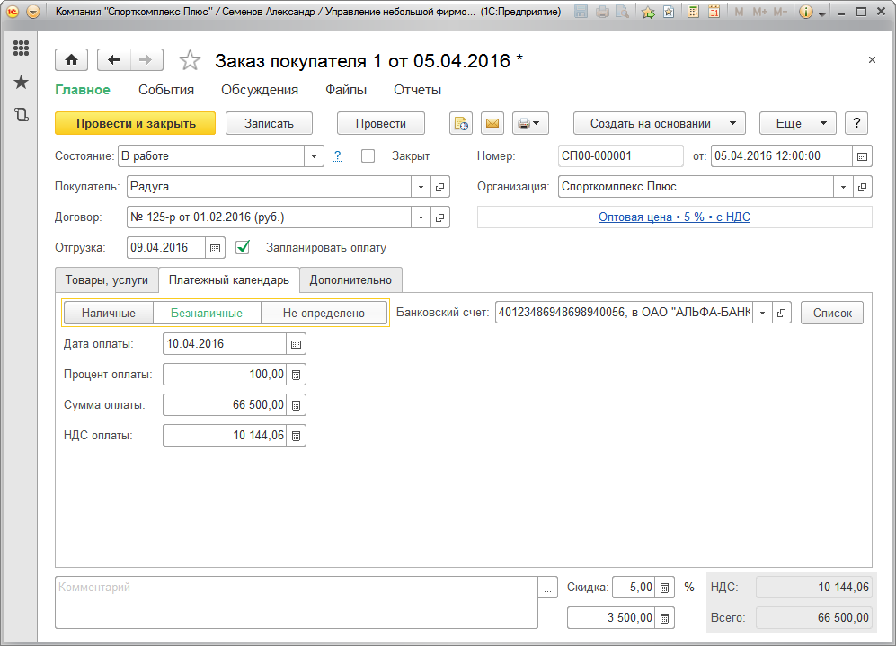896x646 pixels.
Task: Open the Еще menu
Action: 798,123
